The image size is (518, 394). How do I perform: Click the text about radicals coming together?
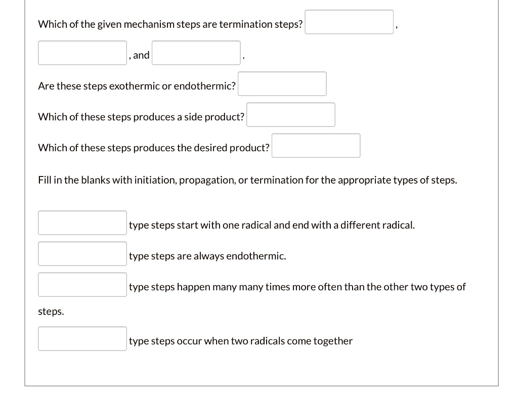241,341
